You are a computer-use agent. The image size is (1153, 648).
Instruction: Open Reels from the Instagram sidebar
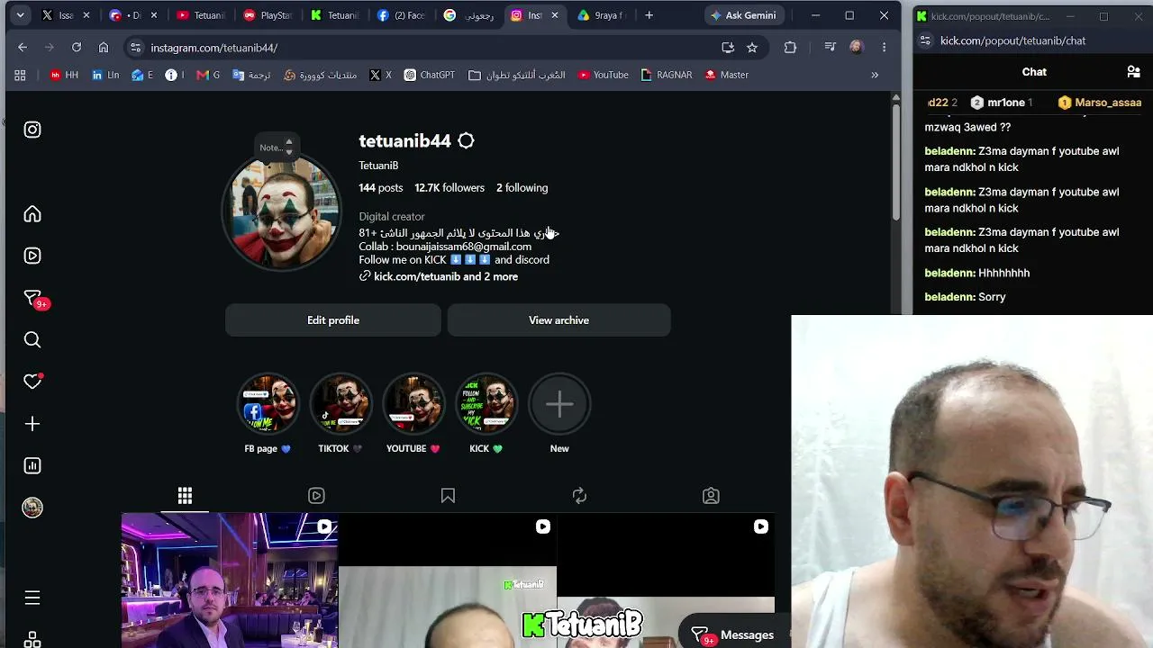[32, 256]
